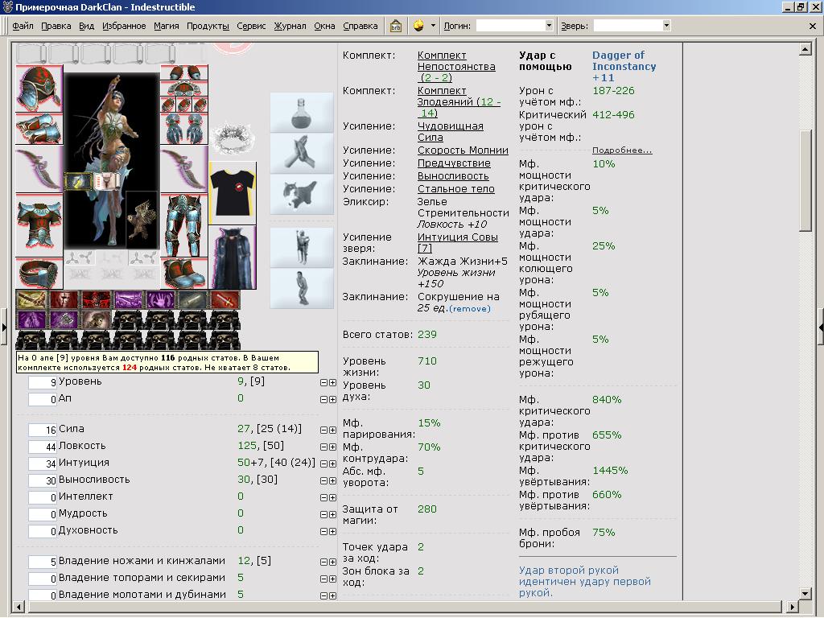Select the purple axe skill icon

63,319
